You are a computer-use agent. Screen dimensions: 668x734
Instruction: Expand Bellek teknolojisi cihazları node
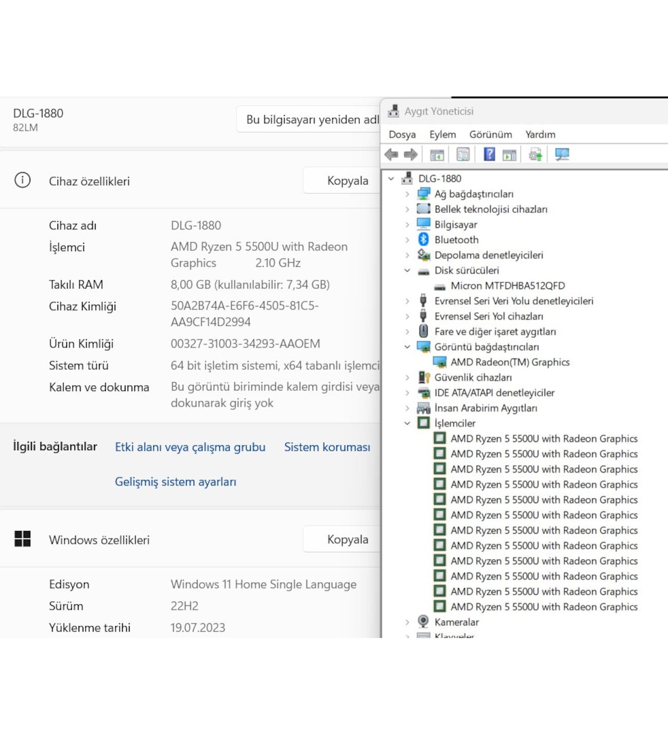point(407,209)
